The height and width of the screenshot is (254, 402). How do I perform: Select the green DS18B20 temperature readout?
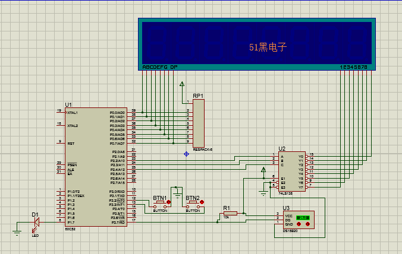303,218
